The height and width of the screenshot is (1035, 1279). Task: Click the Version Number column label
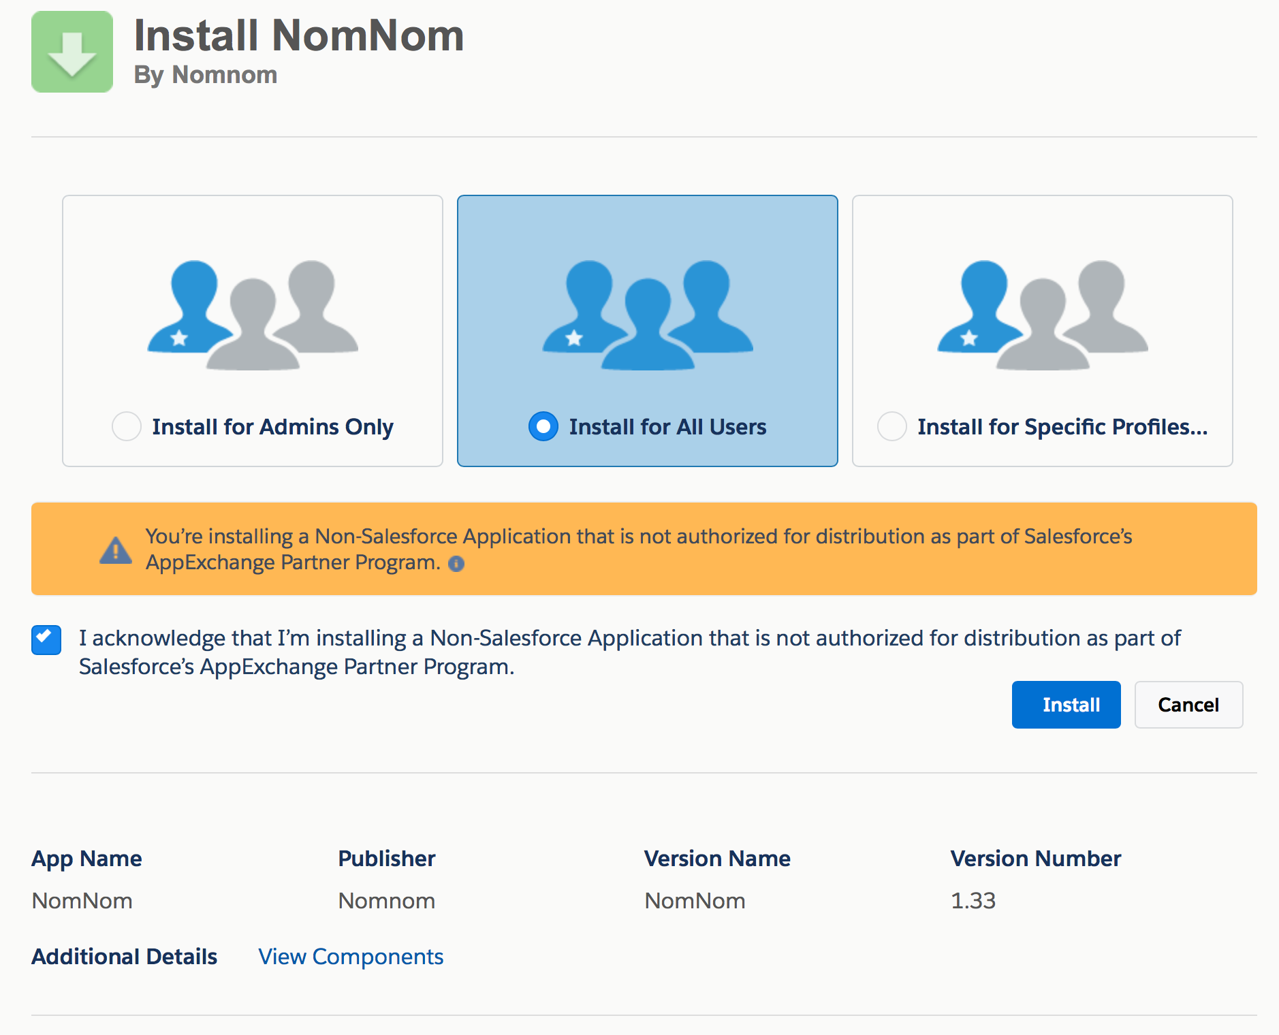1035,859
